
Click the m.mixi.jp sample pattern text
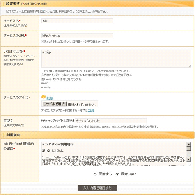46,87
